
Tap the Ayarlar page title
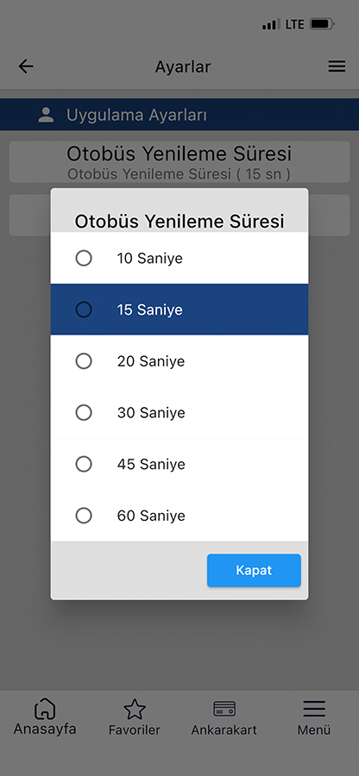click(x=183, y=66)
